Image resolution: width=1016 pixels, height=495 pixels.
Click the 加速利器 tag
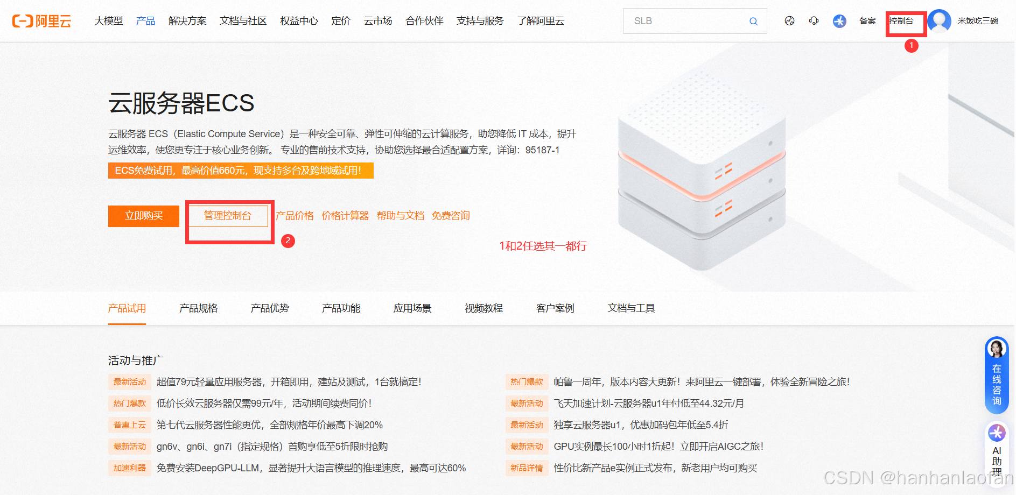[130, 468]
